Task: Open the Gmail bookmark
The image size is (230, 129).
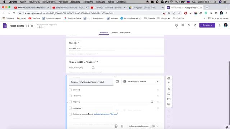Action: coord(22,18)
